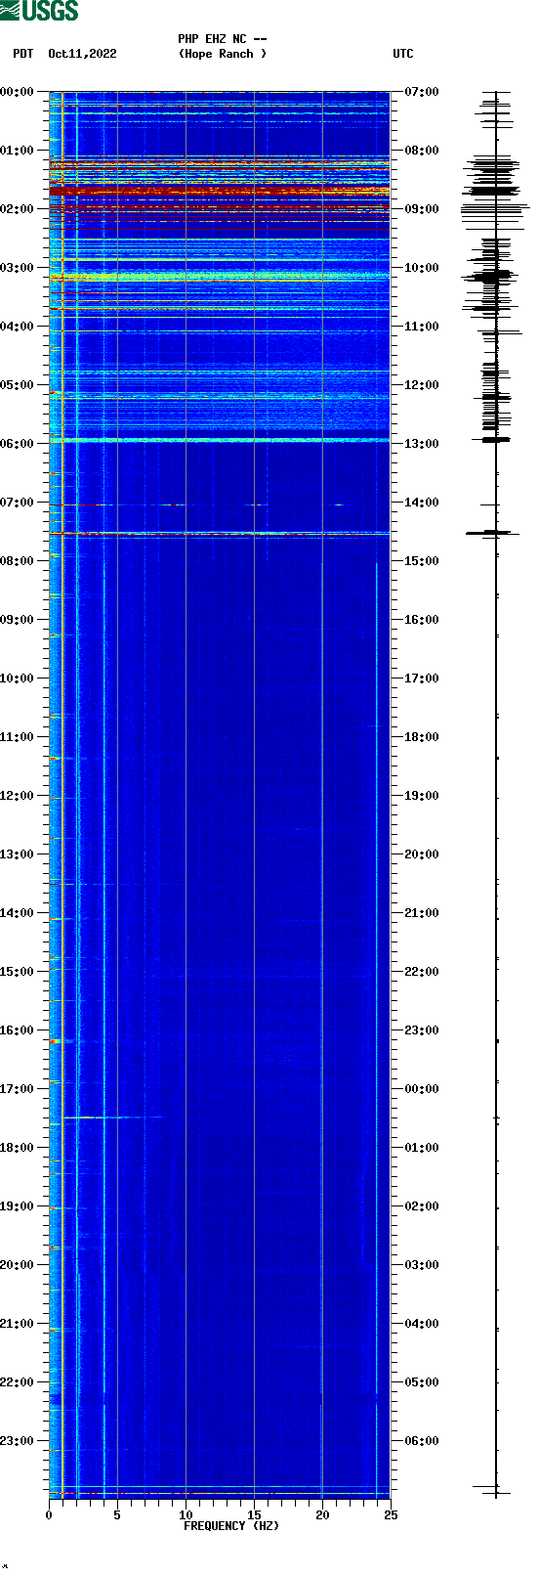The image size is (539, 1577).
Task: Click the frequency axis tick '15'
Action: point(254,1515)
